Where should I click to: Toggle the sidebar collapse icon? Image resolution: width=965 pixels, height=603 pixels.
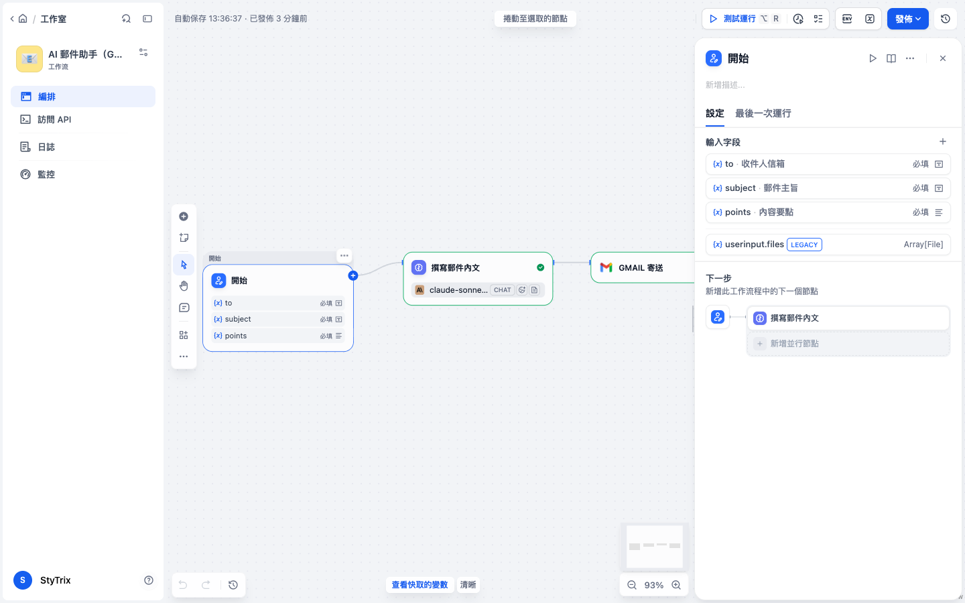[x=147, y=19]
